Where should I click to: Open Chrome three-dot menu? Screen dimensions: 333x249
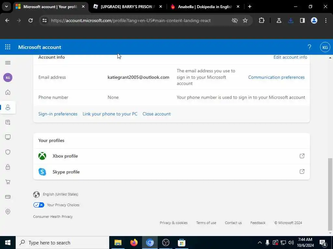coord(326,20)
